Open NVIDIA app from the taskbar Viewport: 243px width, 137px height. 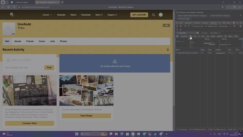pyautogui.click(x=166, y=134)
